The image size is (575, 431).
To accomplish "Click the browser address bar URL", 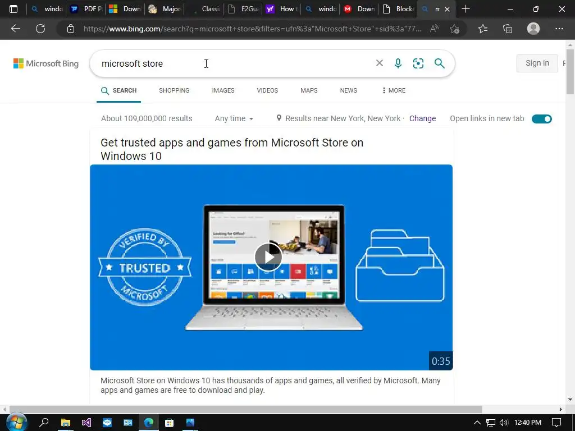I will tap(252, 29).
